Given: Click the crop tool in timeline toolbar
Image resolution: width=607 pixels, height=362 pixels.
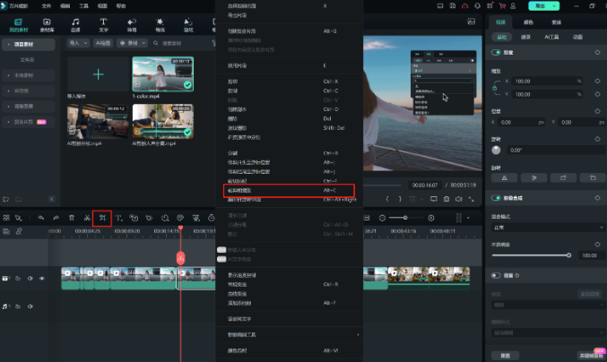Looking at the screenshot, I should tap(102, 217).
